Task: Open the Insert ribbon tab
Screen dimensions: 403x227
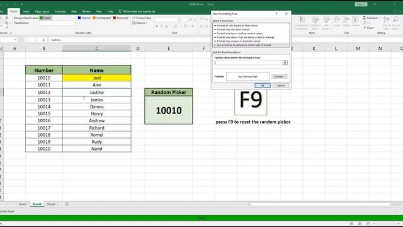Action: (26, 11)
